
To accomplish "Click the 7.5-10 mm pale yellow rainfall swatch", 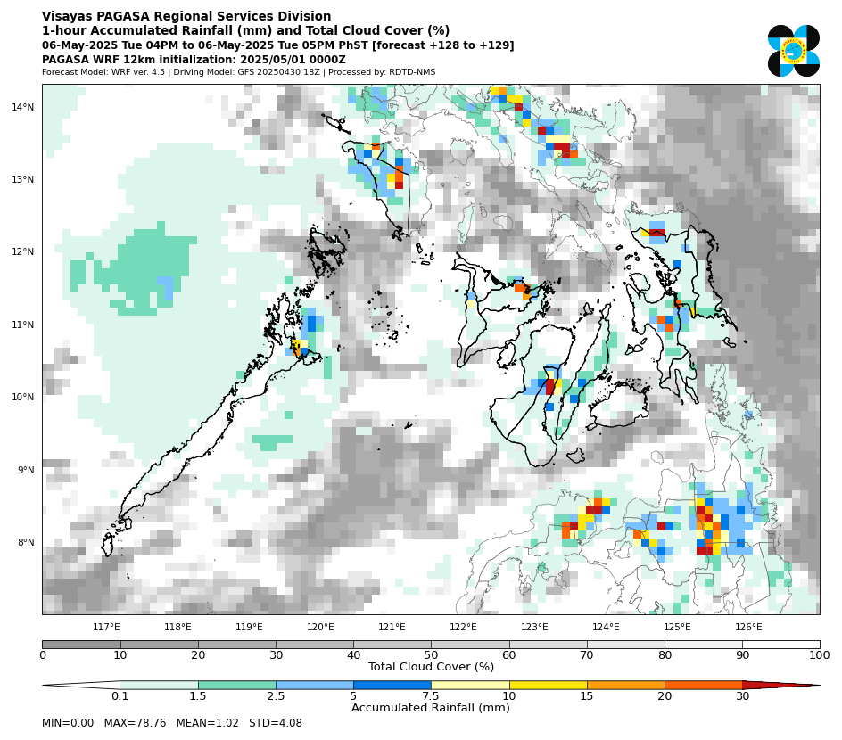I will point(470,686).
